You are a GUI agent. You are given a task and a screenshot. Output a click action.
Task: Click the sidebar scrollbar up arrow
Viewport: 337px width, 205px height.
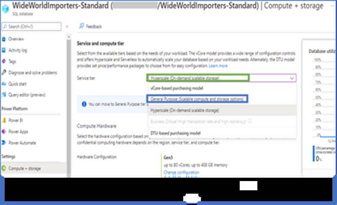coord(69,37)
